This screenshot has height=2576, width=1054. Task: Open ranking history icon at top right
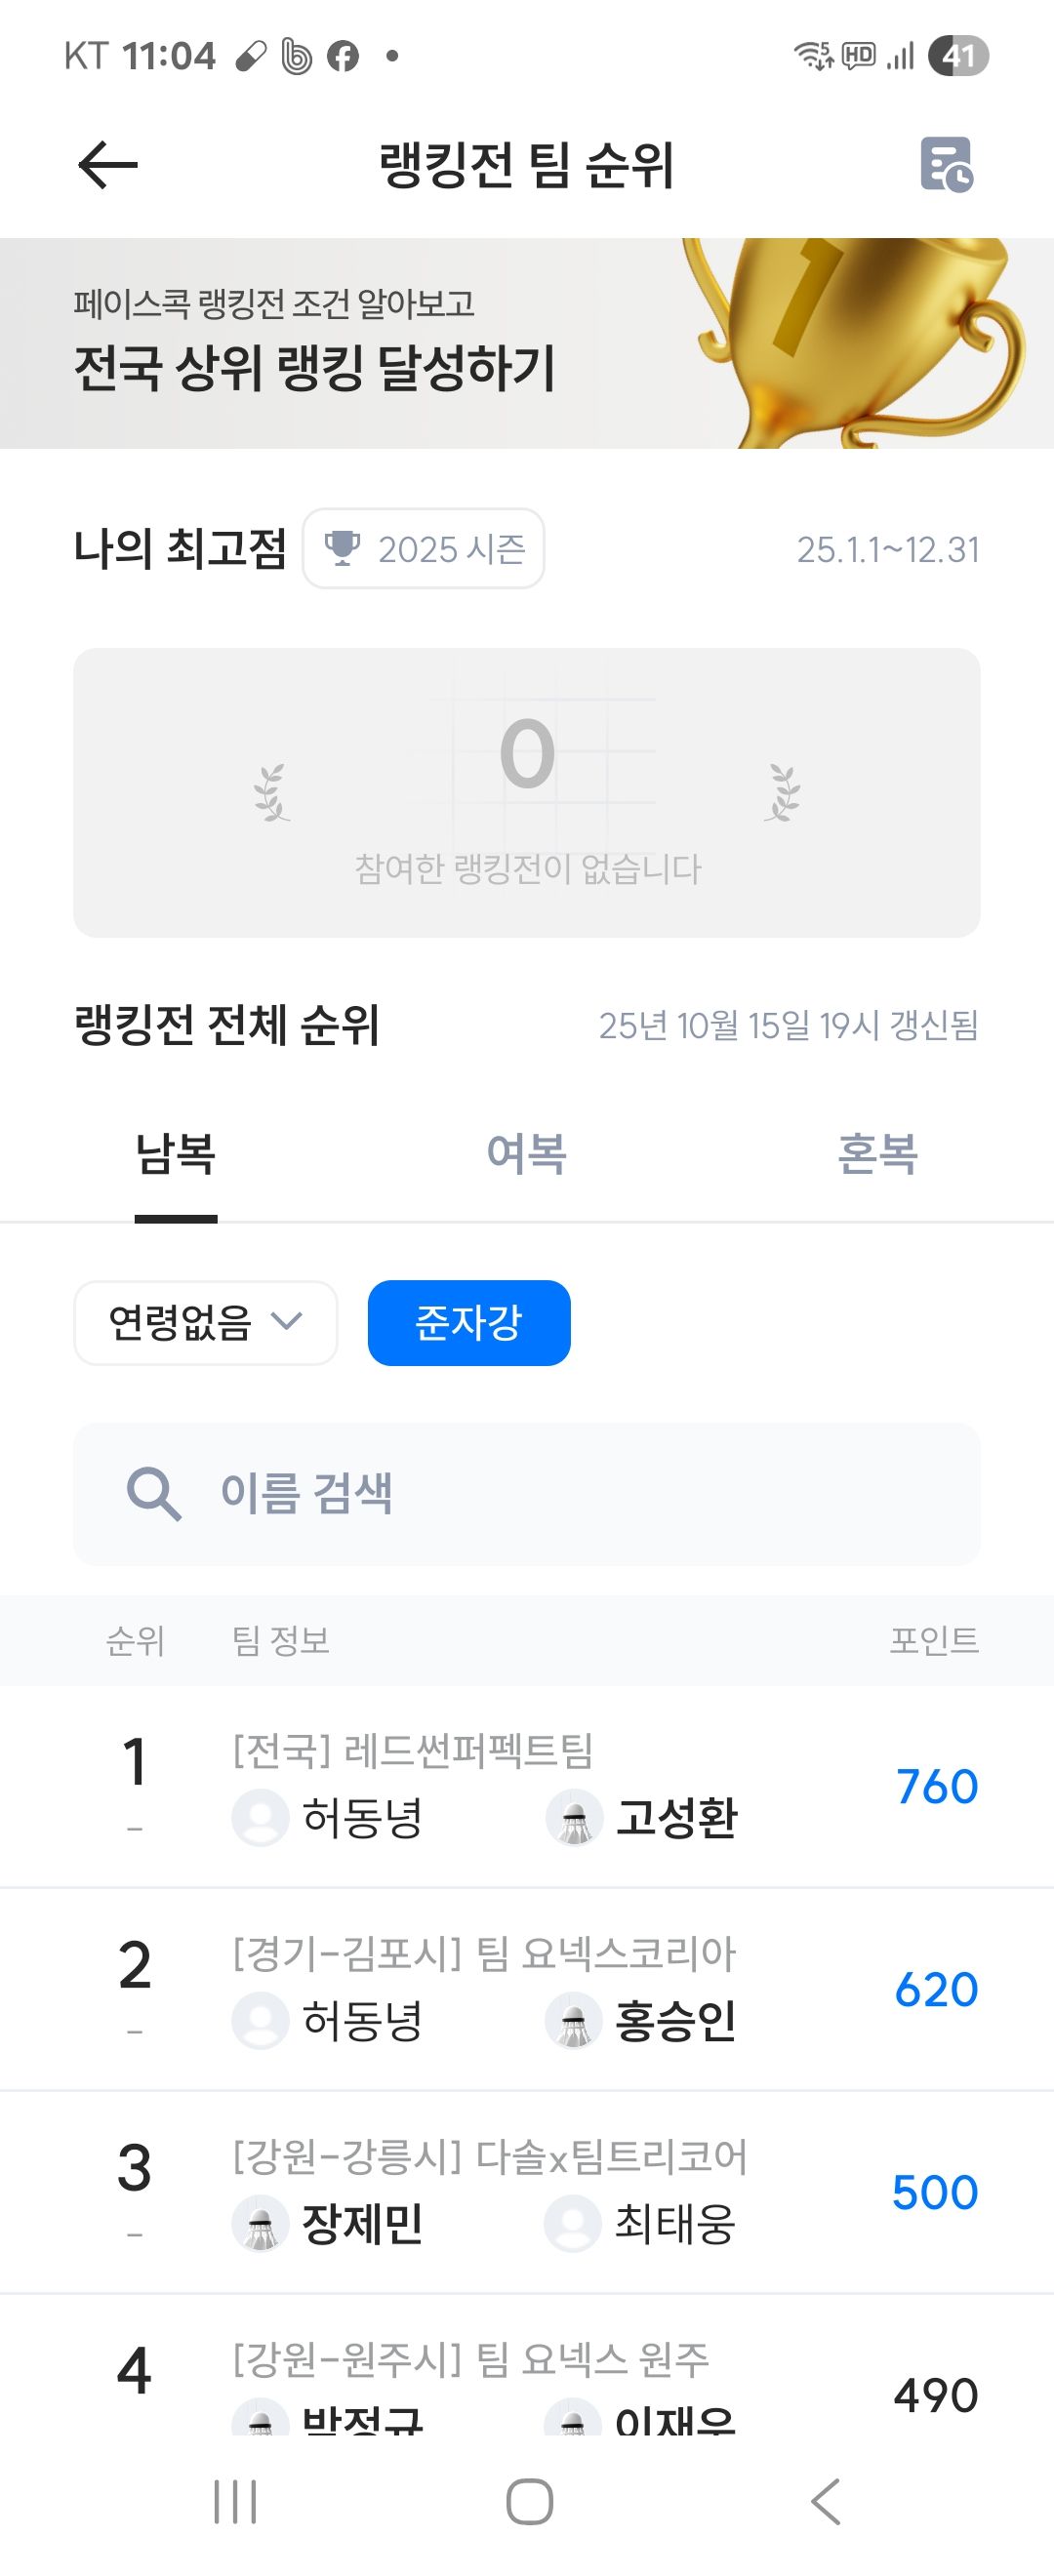(x=945, y=165)
